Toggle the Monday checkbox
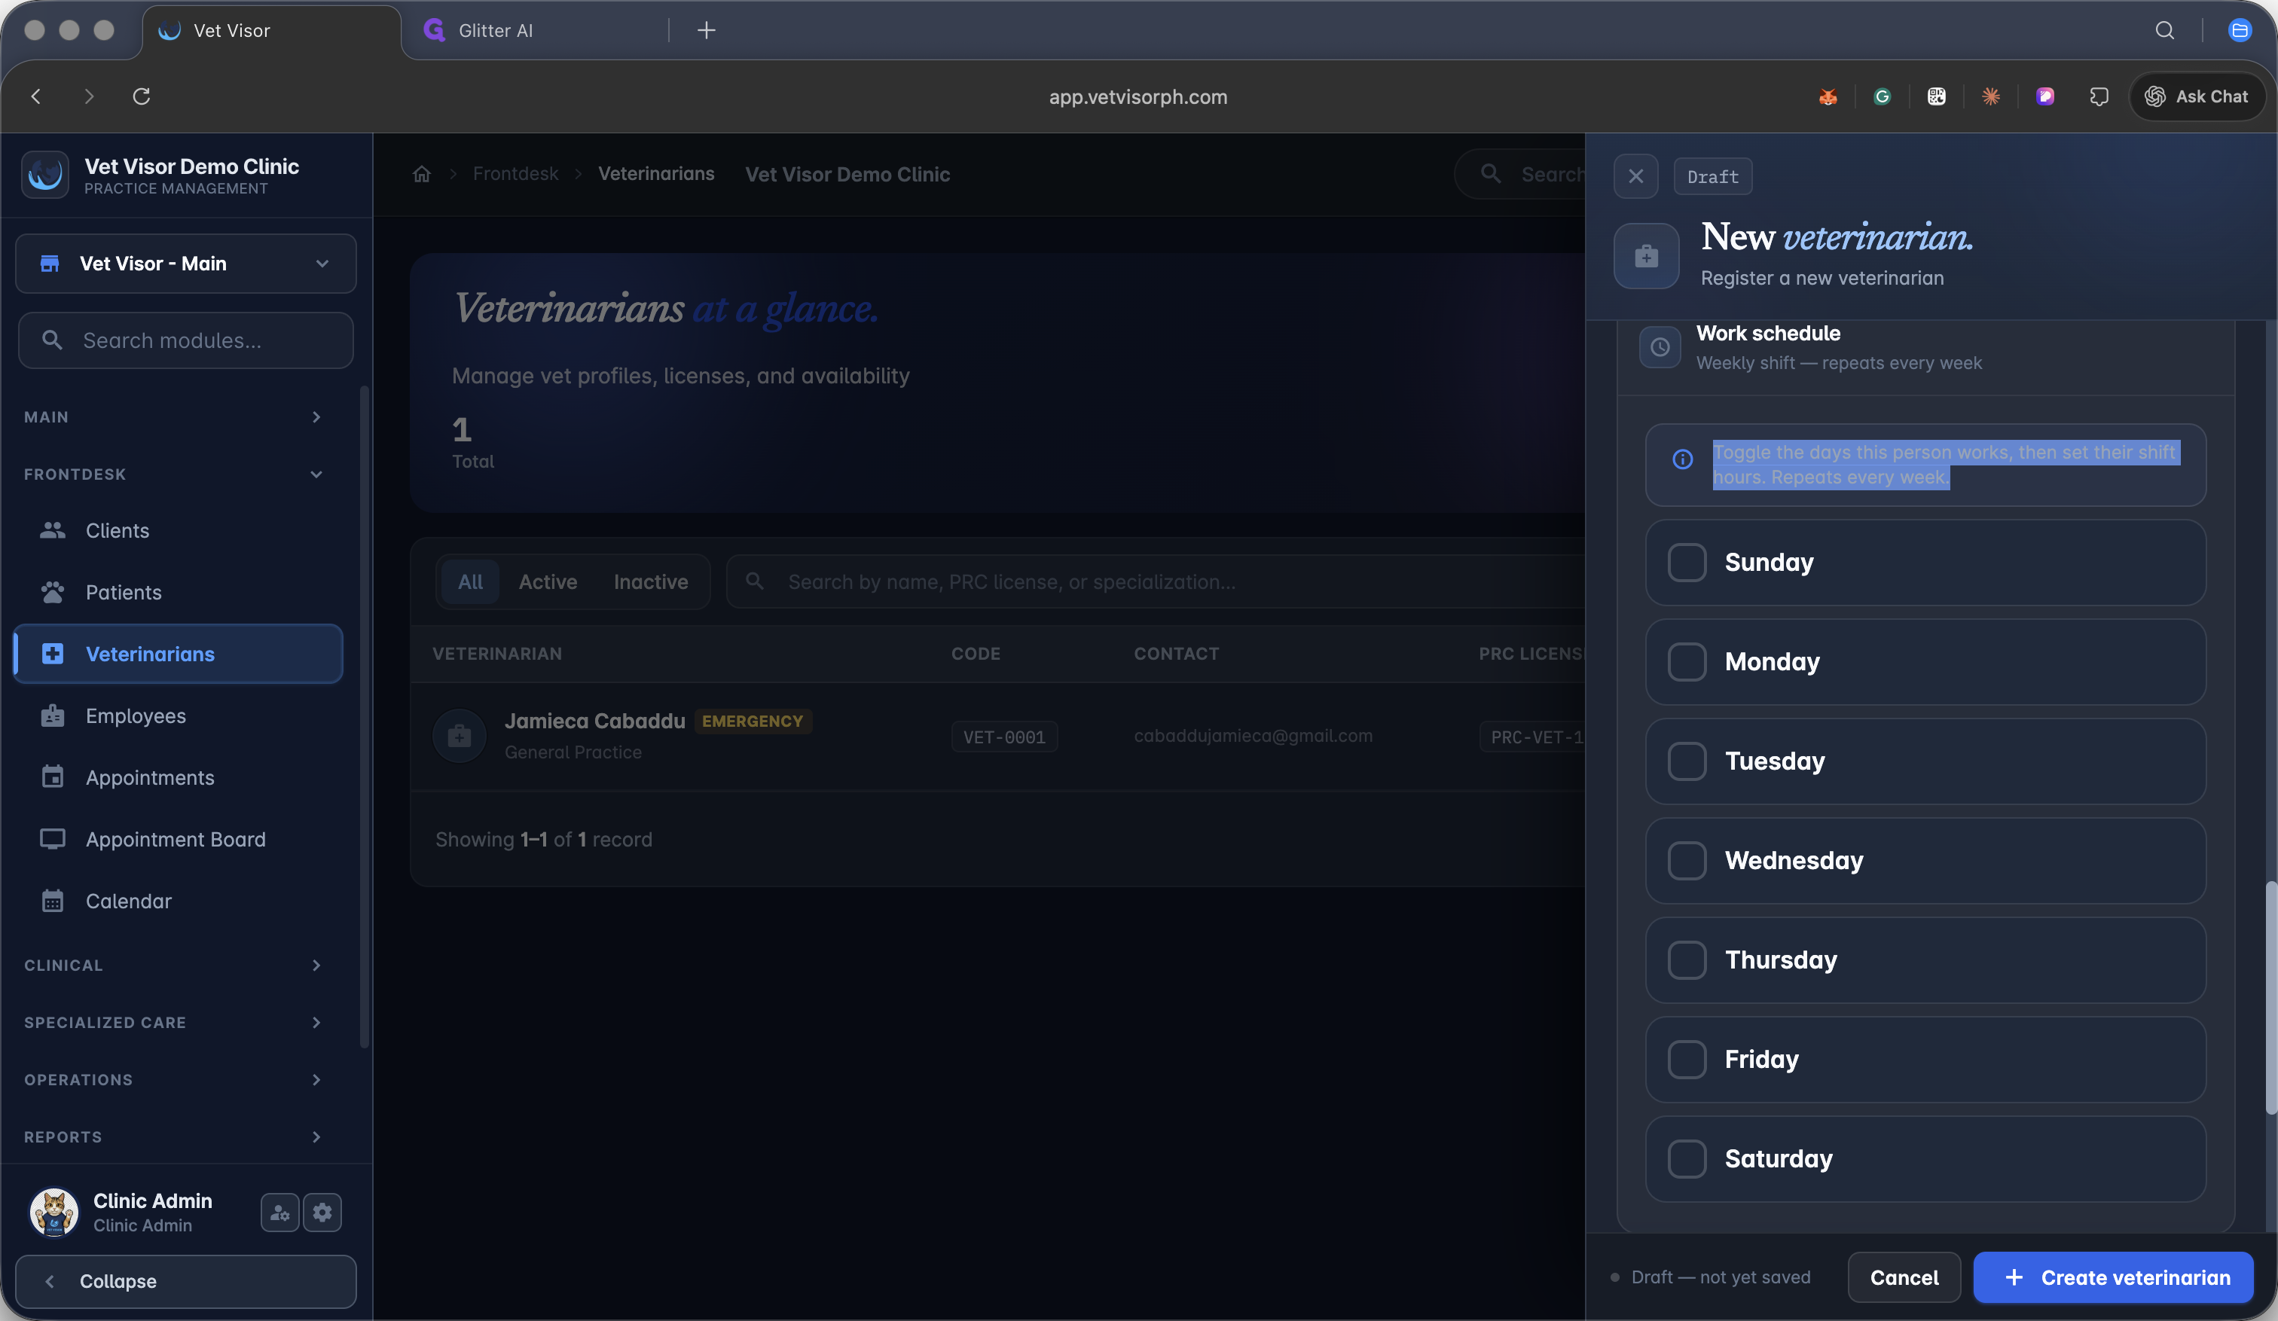The height and width of the screenshot is (1321, 2278). point(1687,661)
